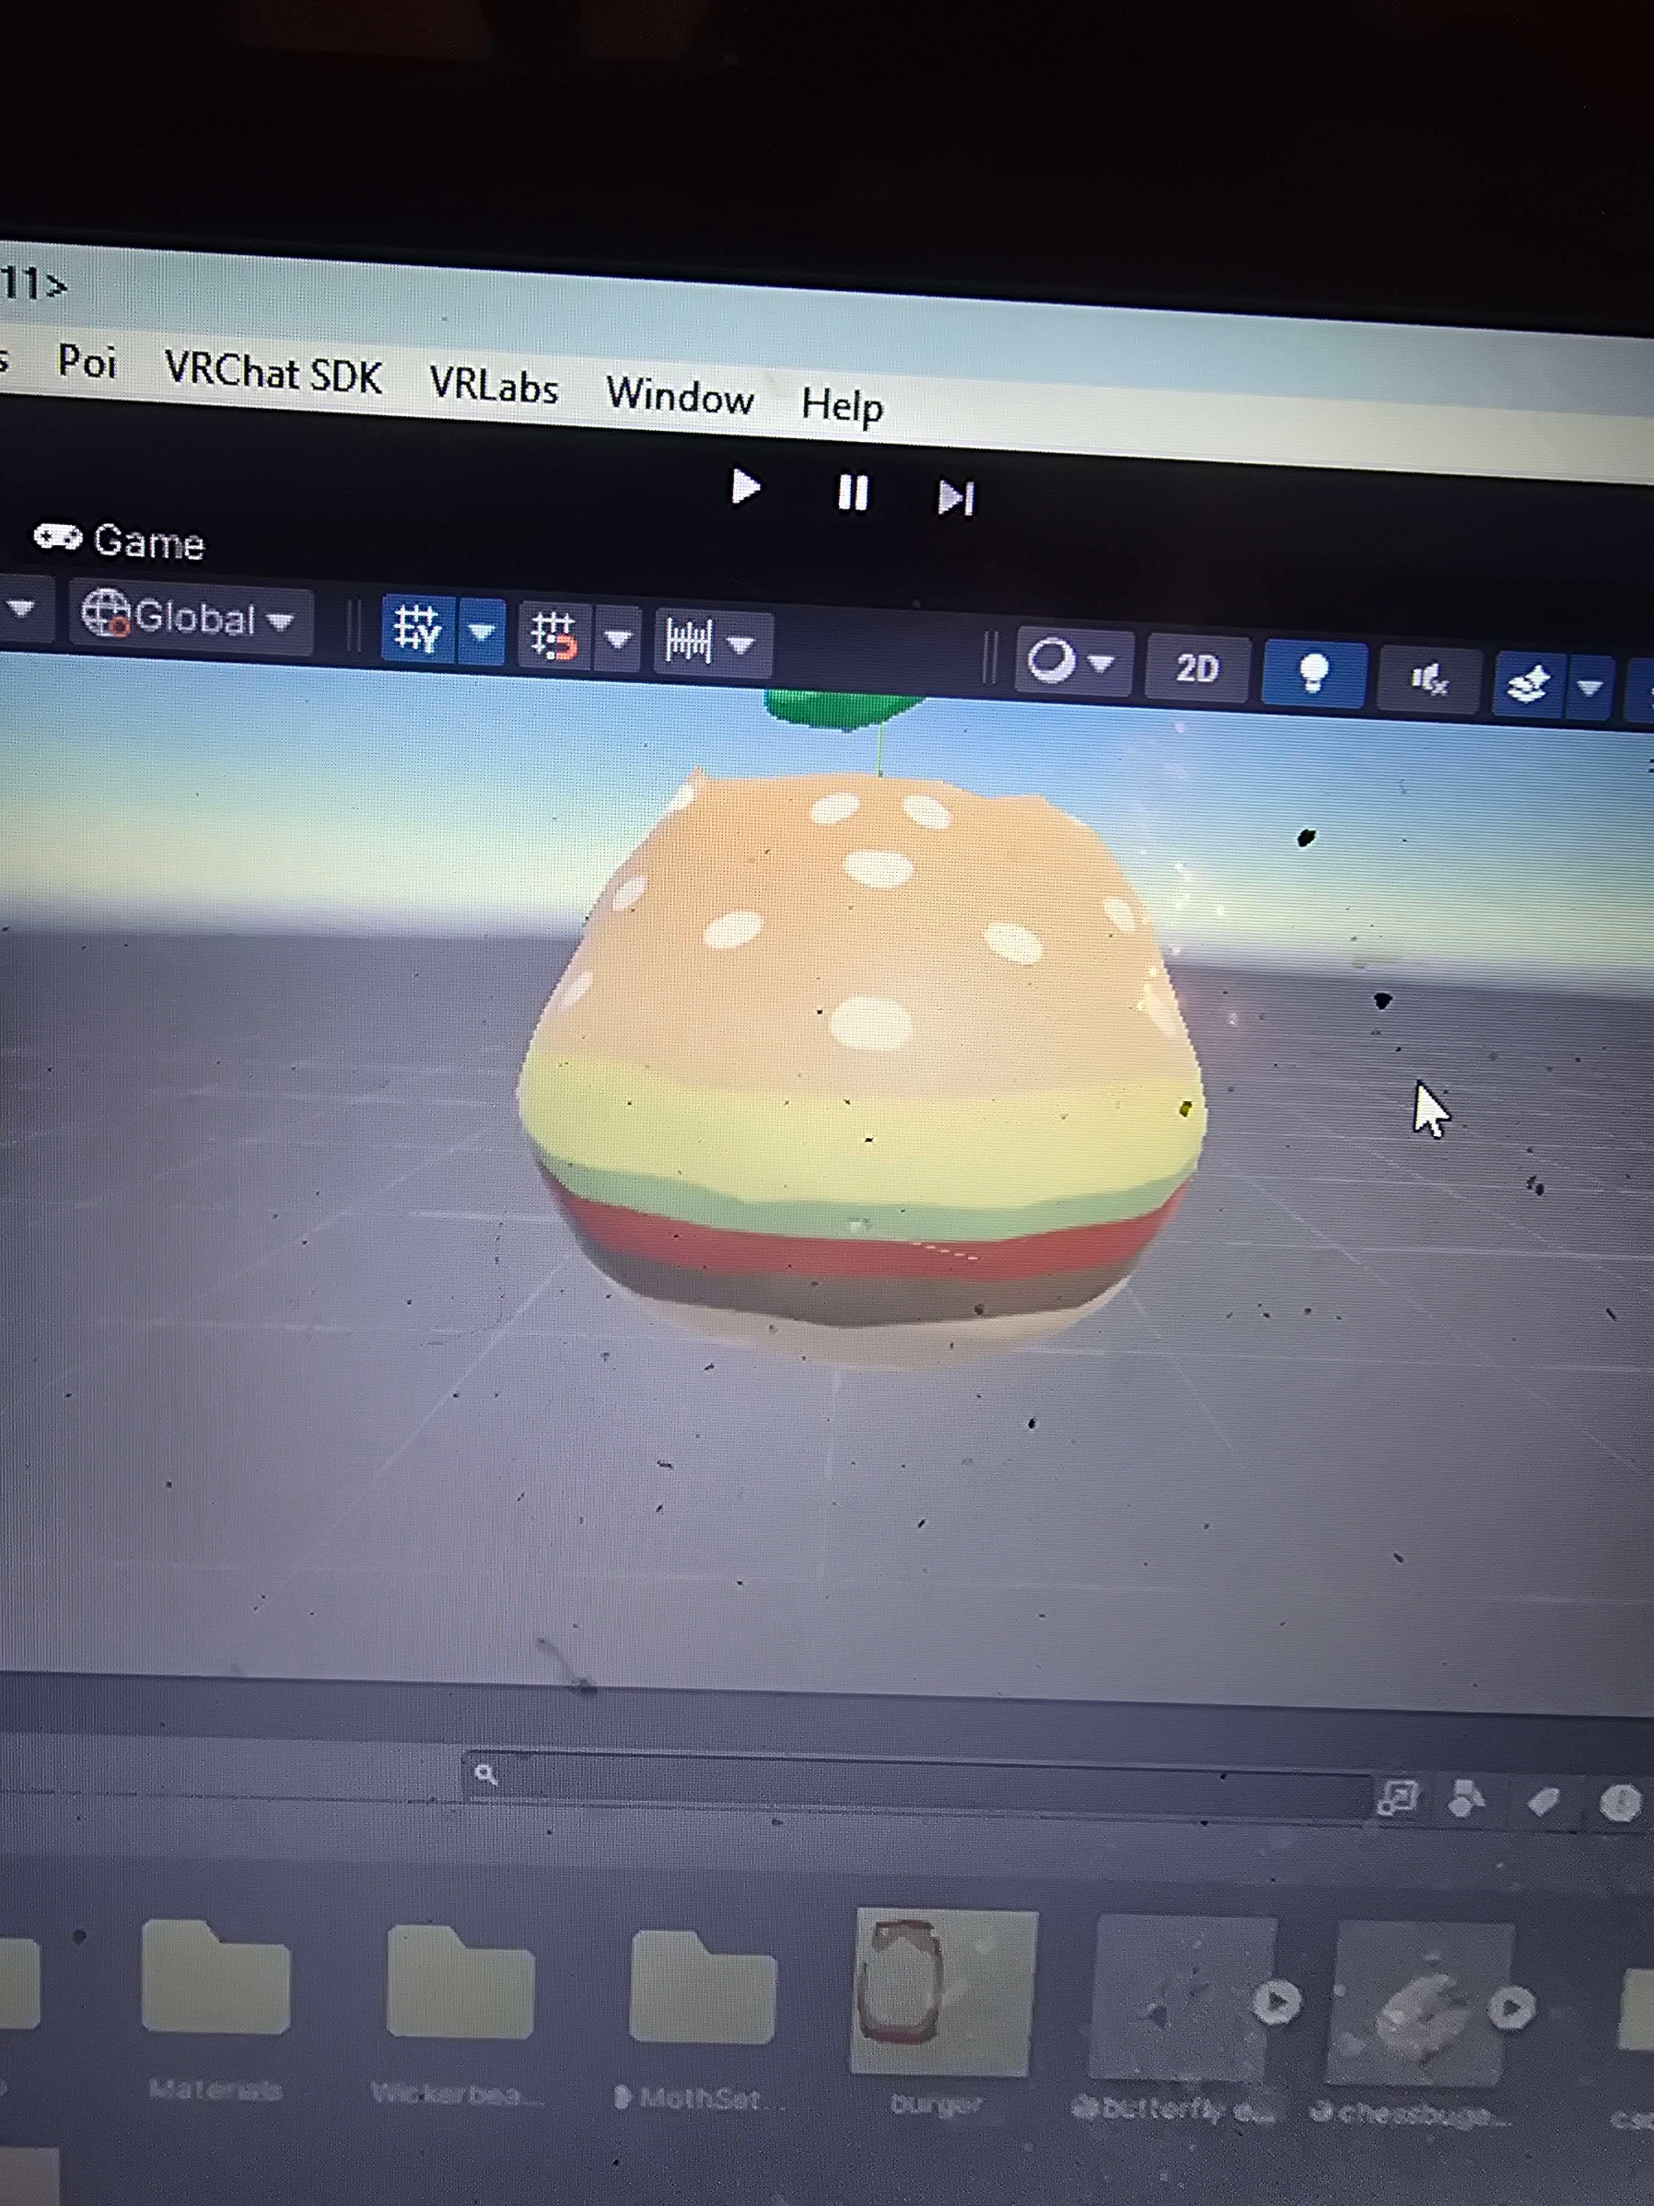Screen dimensions: 1654x2206
Task: Open the VRChat SDK menu
Action: [x=273, y=373]
